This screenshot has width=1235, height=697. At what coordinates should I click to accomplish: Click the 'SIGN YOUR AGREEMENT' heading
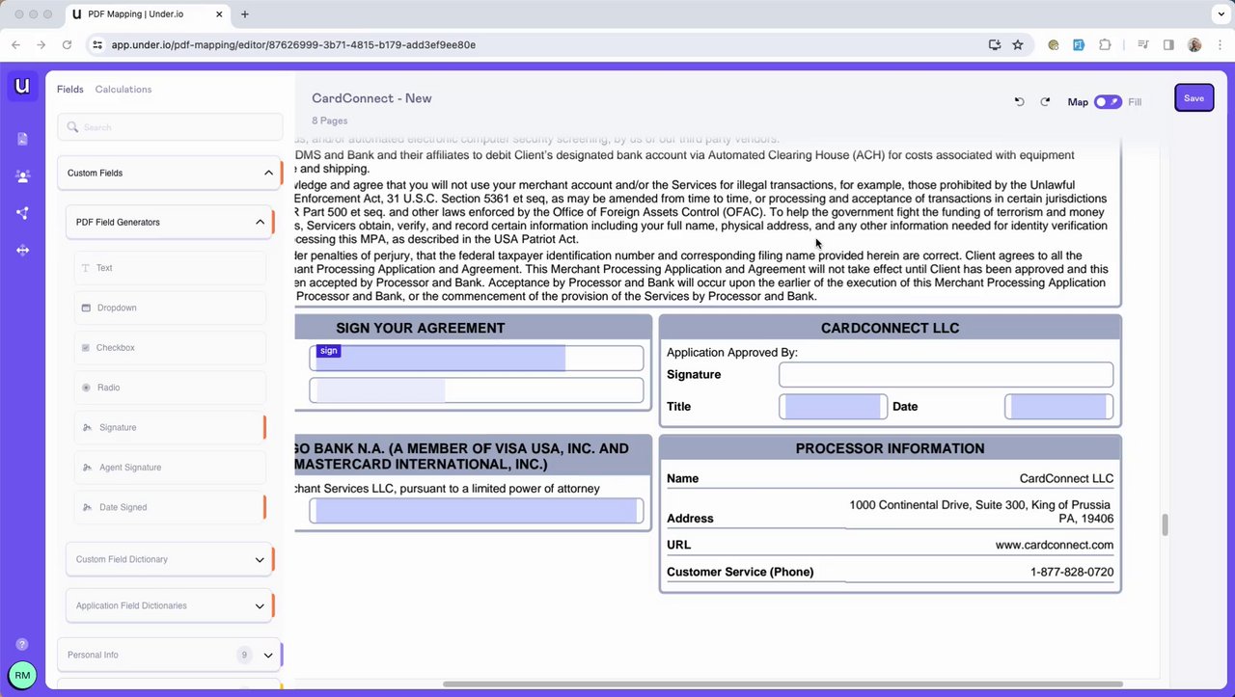[421, 328]
